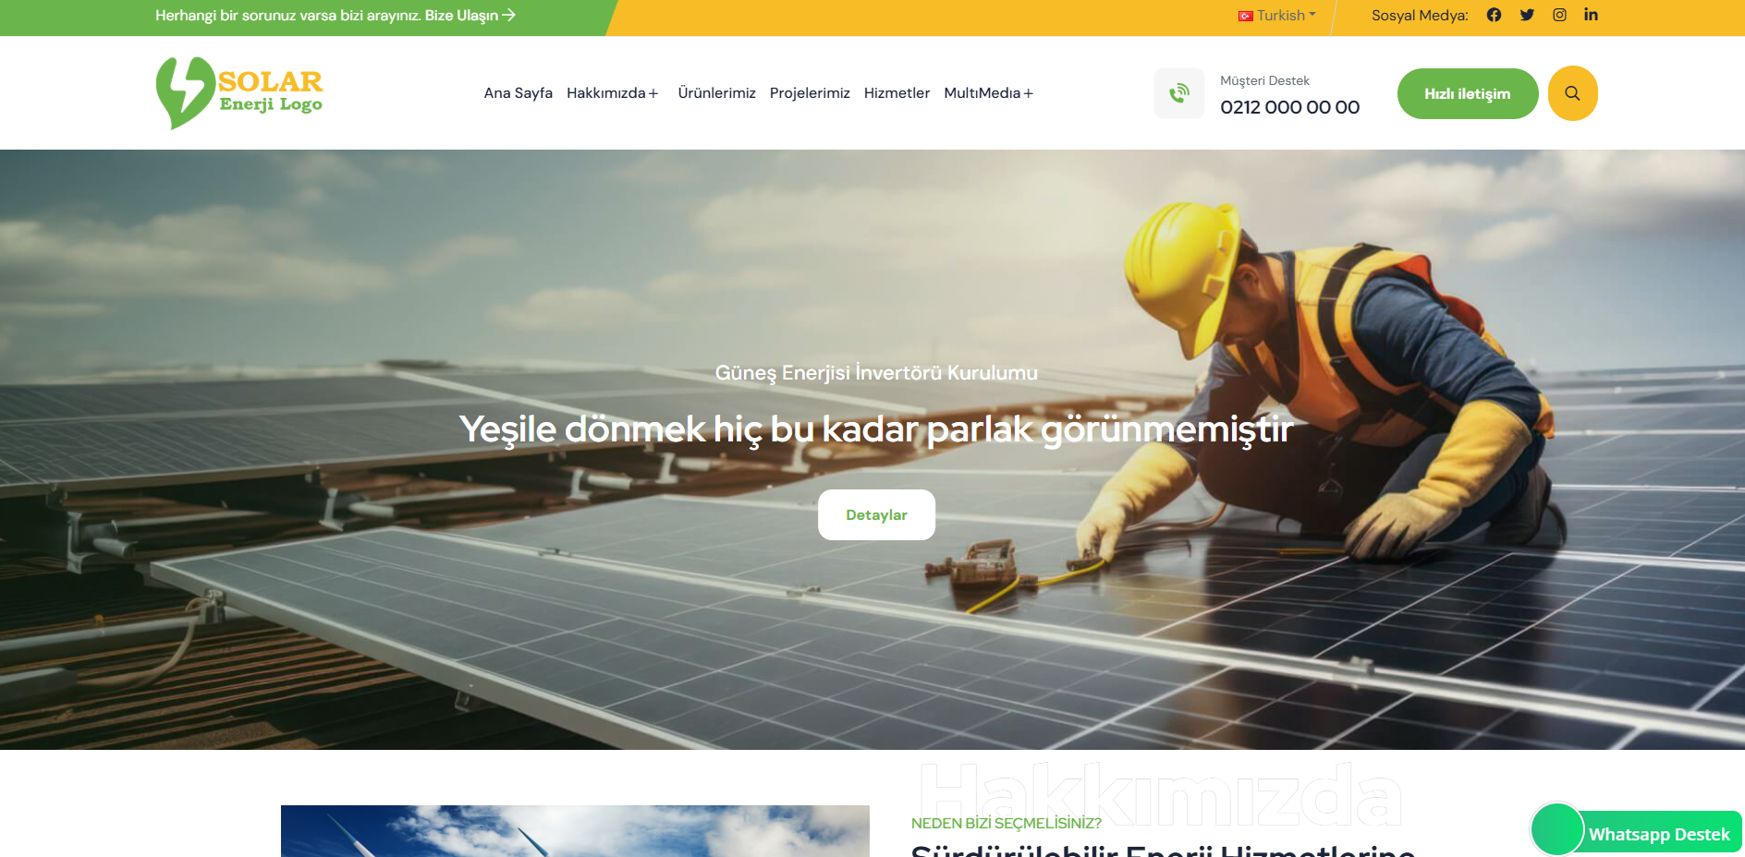Open the Projelerimiz navigation item
The width and height of the screenshot is (1745, 857).
810,93
